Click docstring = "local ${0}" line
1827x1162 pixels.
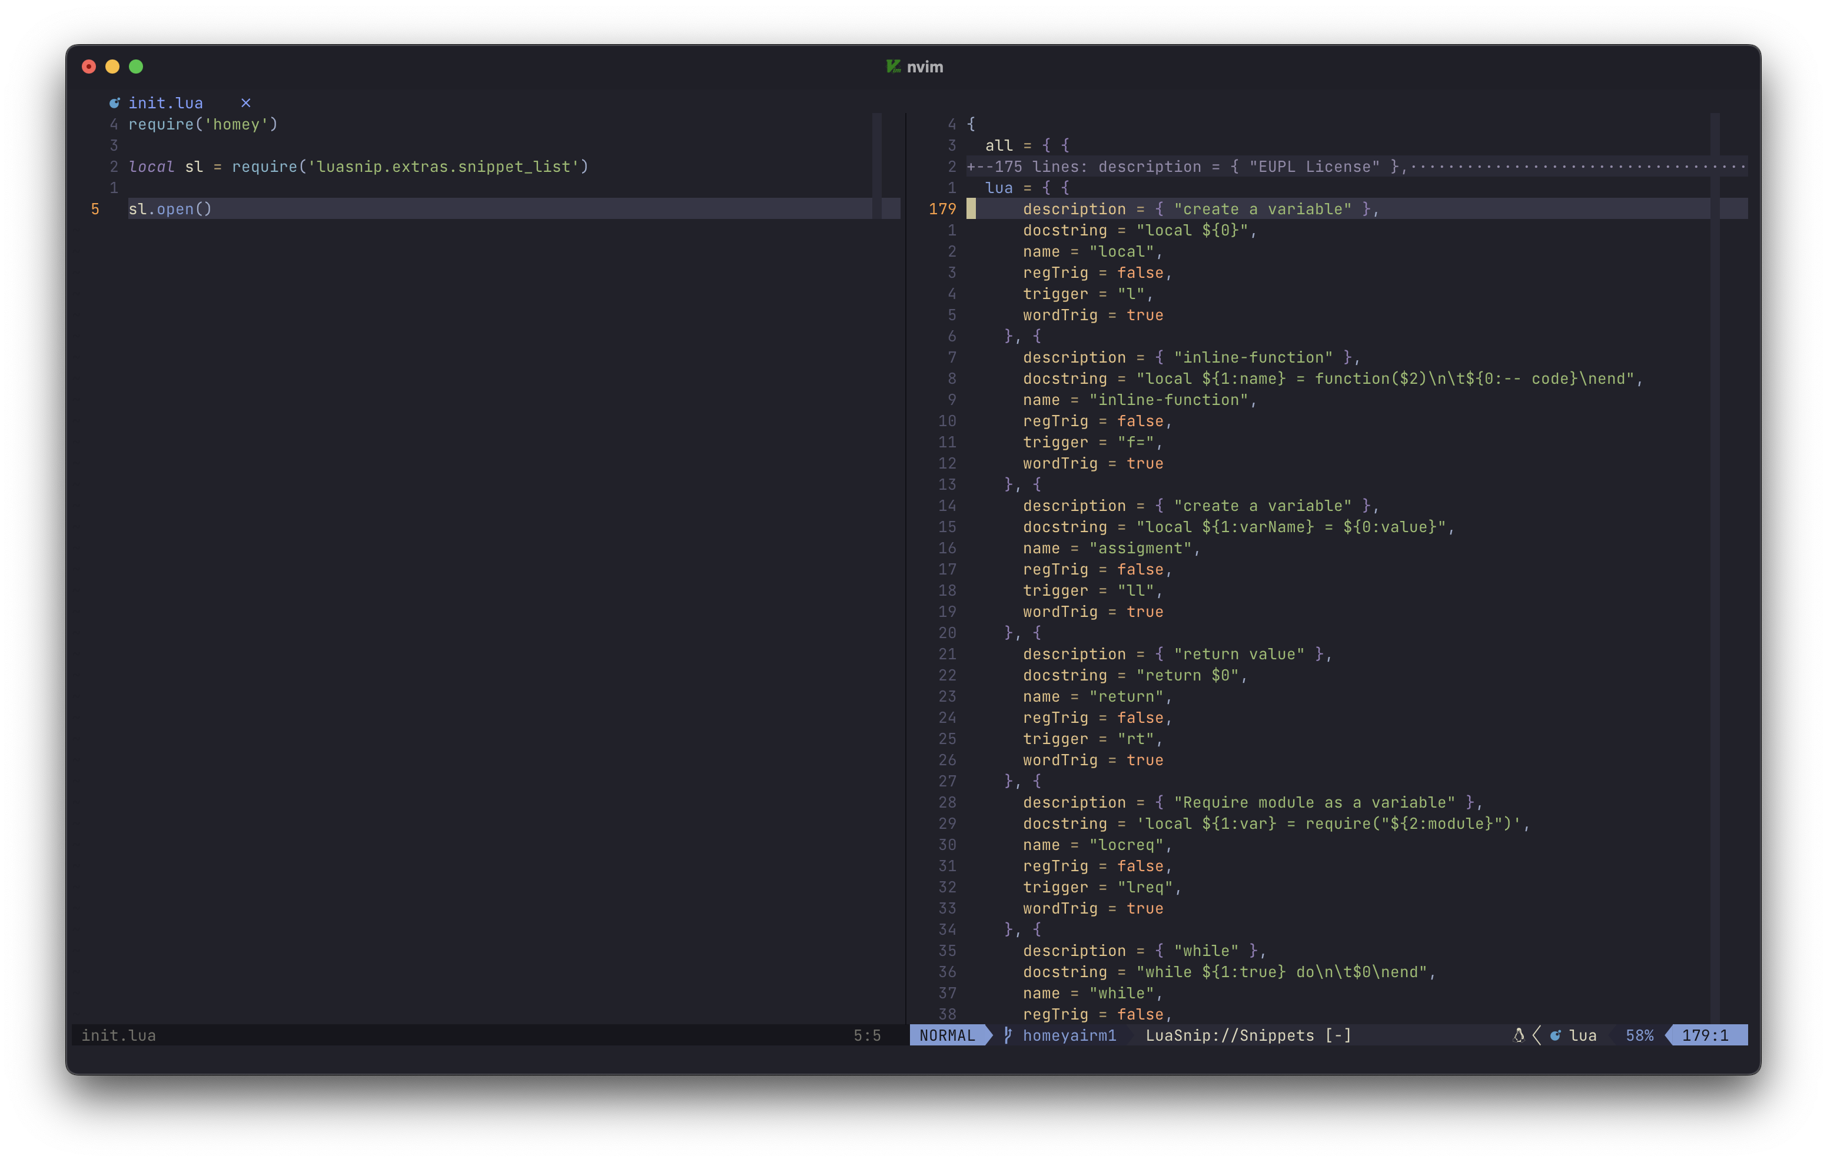click(1140, 230)
